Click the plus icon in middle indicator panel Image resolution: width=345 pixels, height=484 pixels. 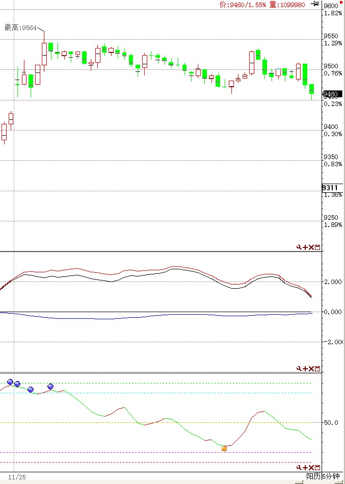305,368
